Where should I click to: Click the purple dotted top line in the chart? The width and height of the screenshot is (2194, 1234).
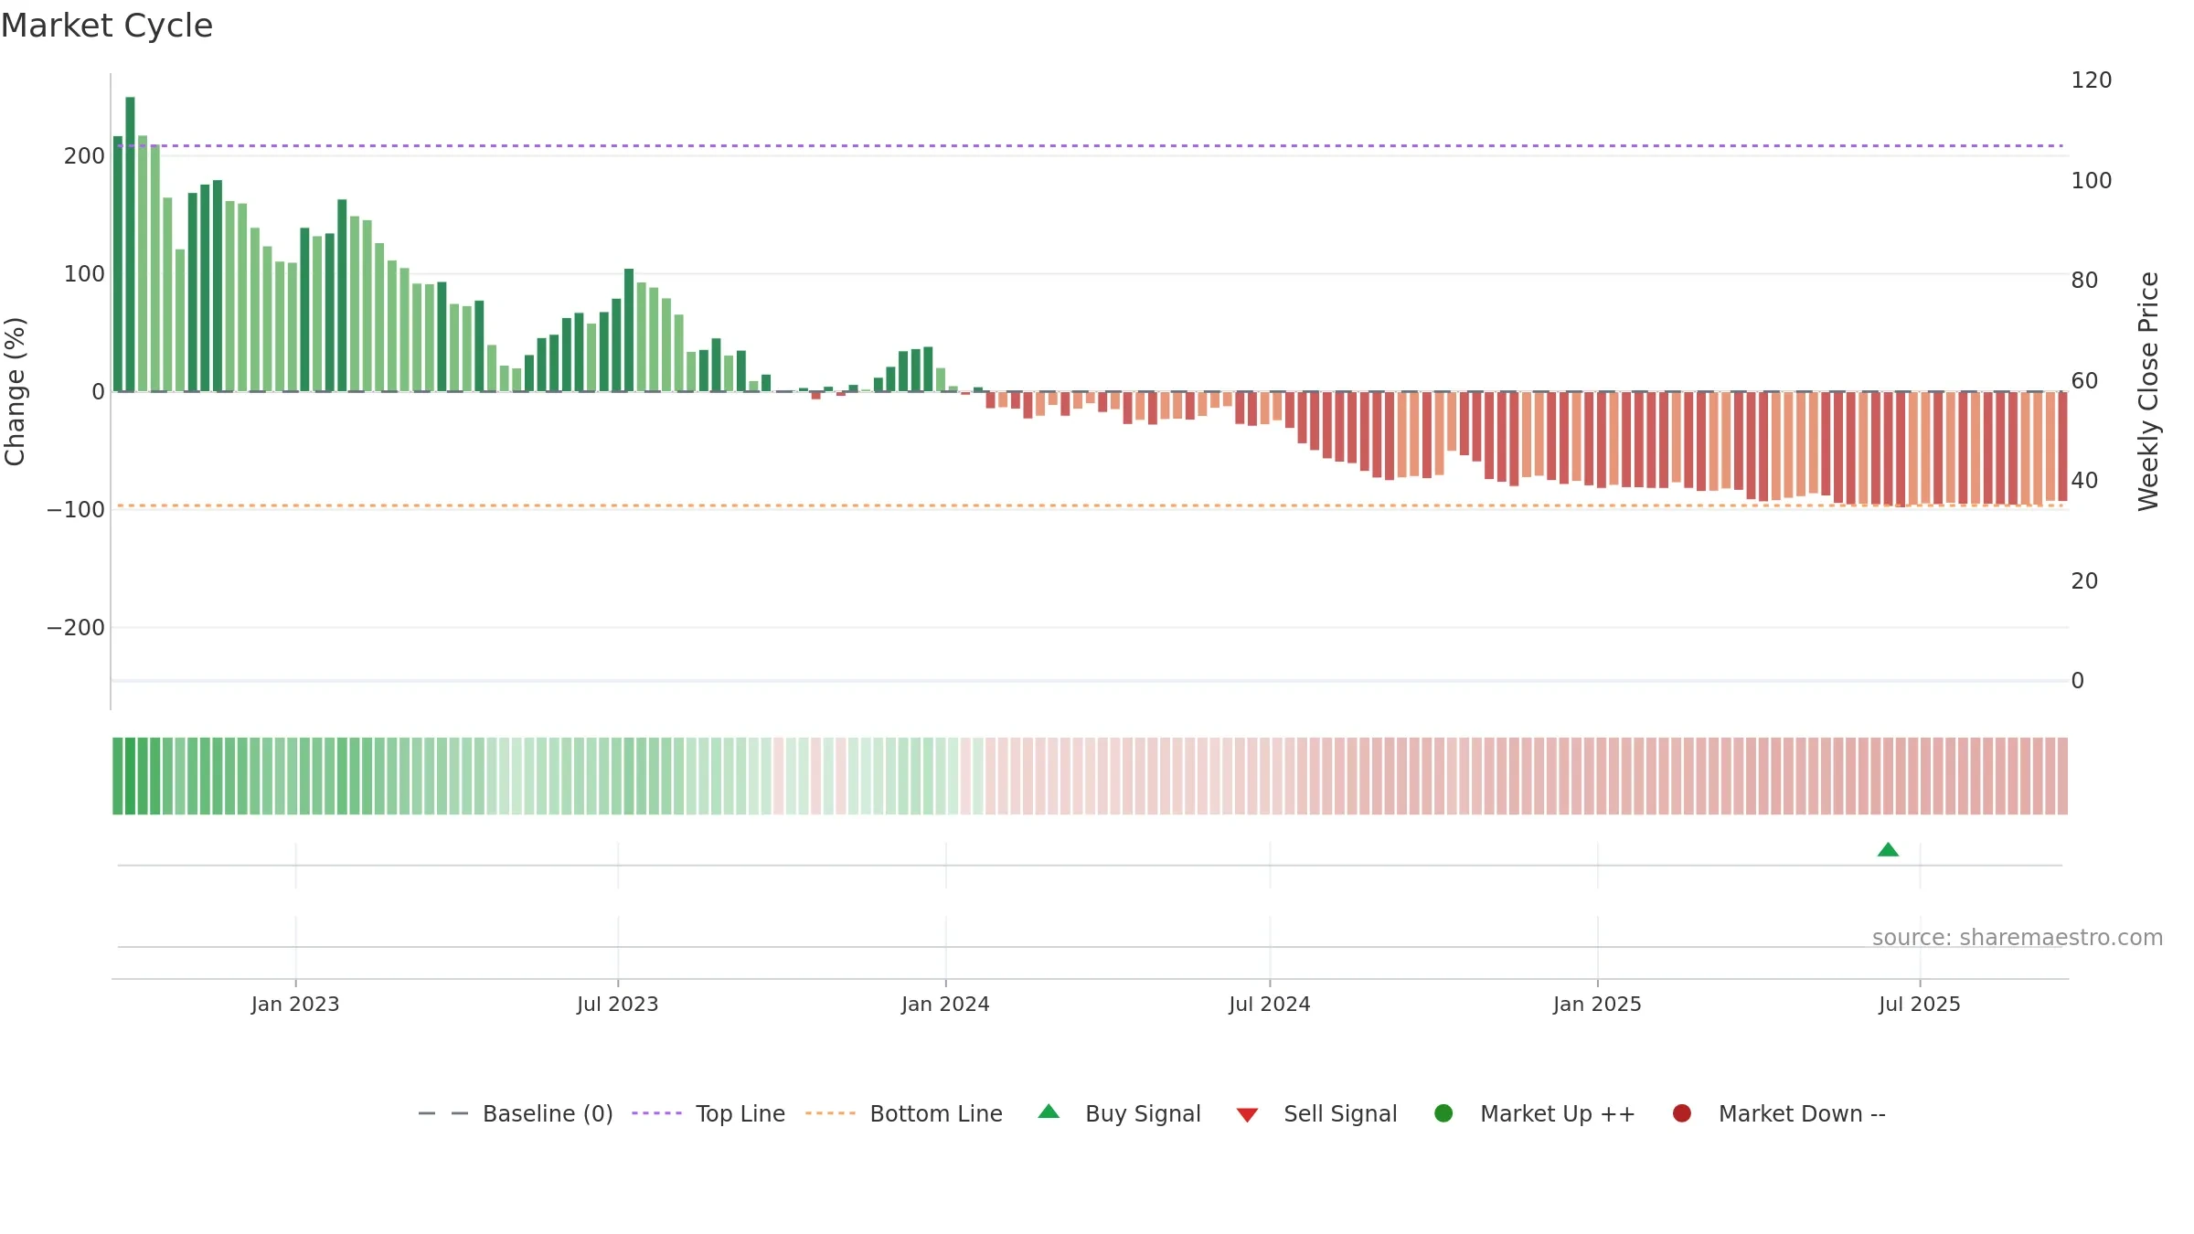[x=1090, y=145]
